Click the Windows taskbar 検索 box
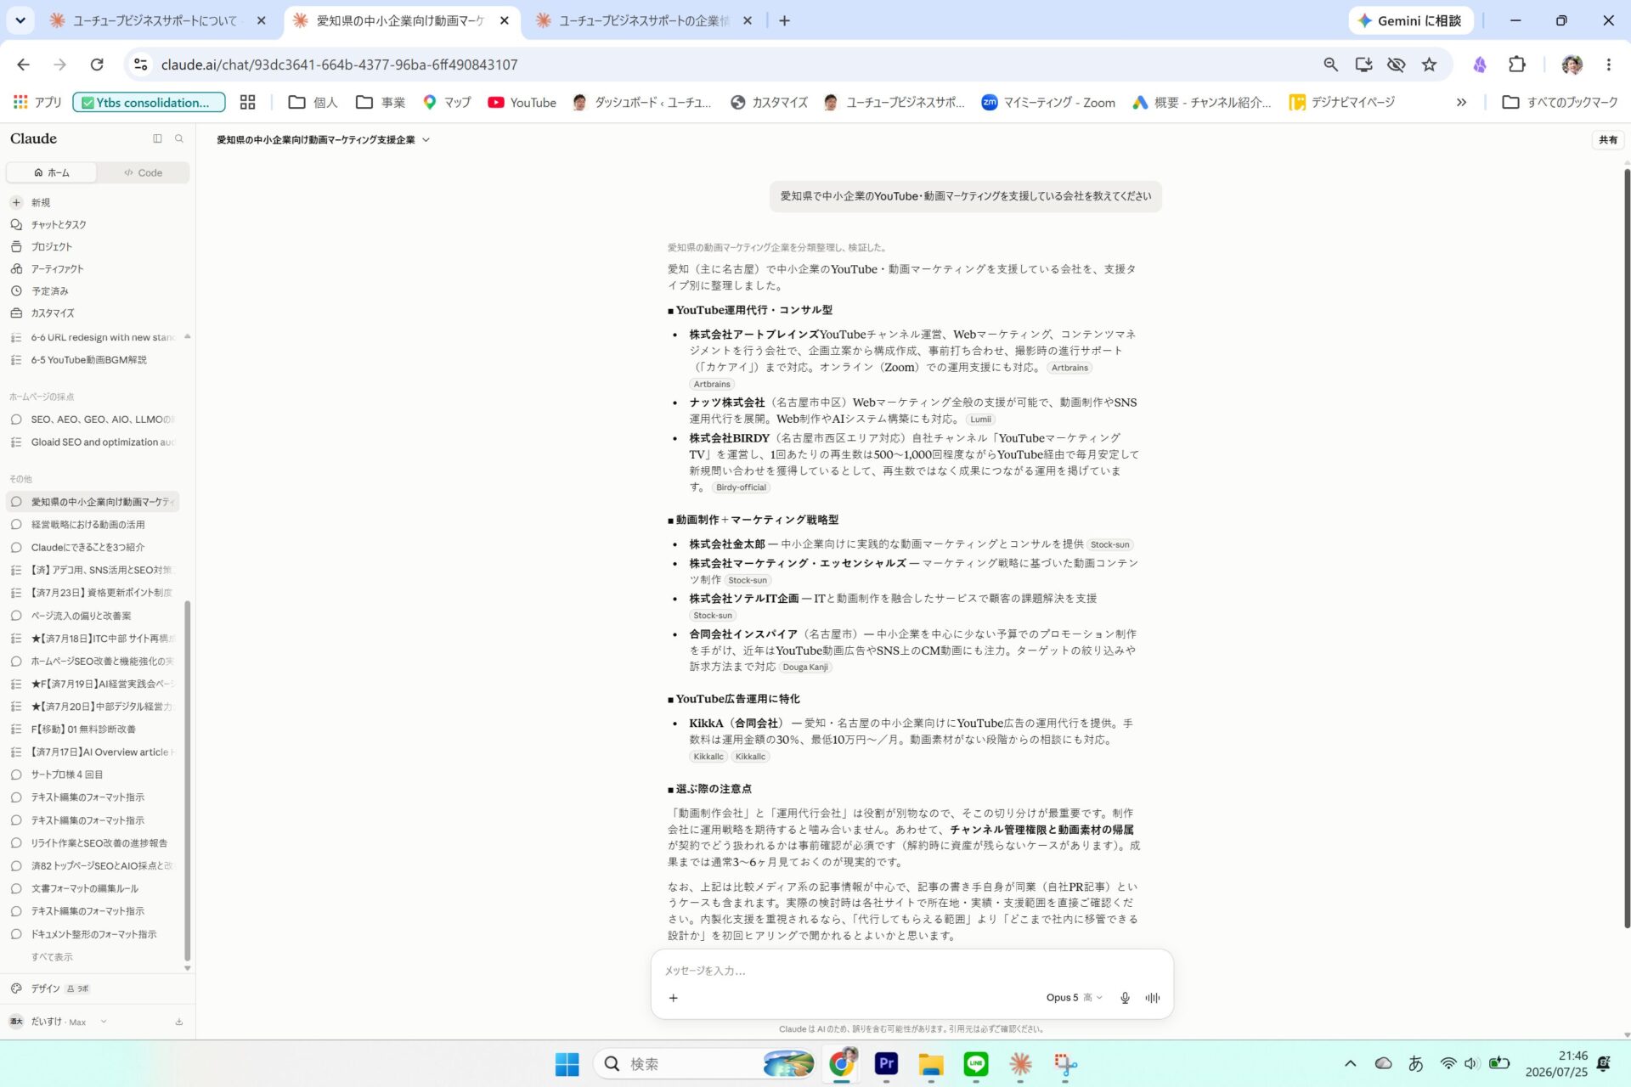 [703, 1063]
